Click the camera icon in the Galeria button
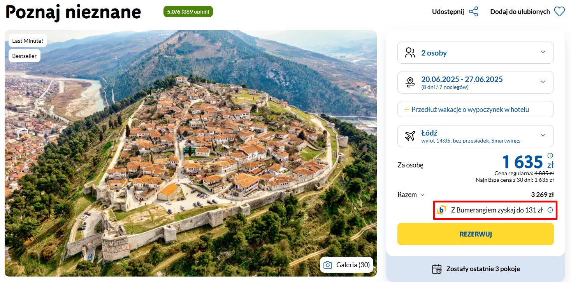571x282 pixels. click(x=328, y=265)
